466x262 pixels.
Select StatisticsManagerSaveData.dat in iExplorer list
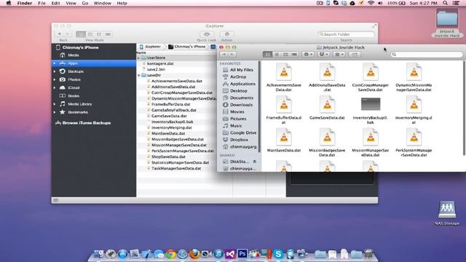point(180,163)
